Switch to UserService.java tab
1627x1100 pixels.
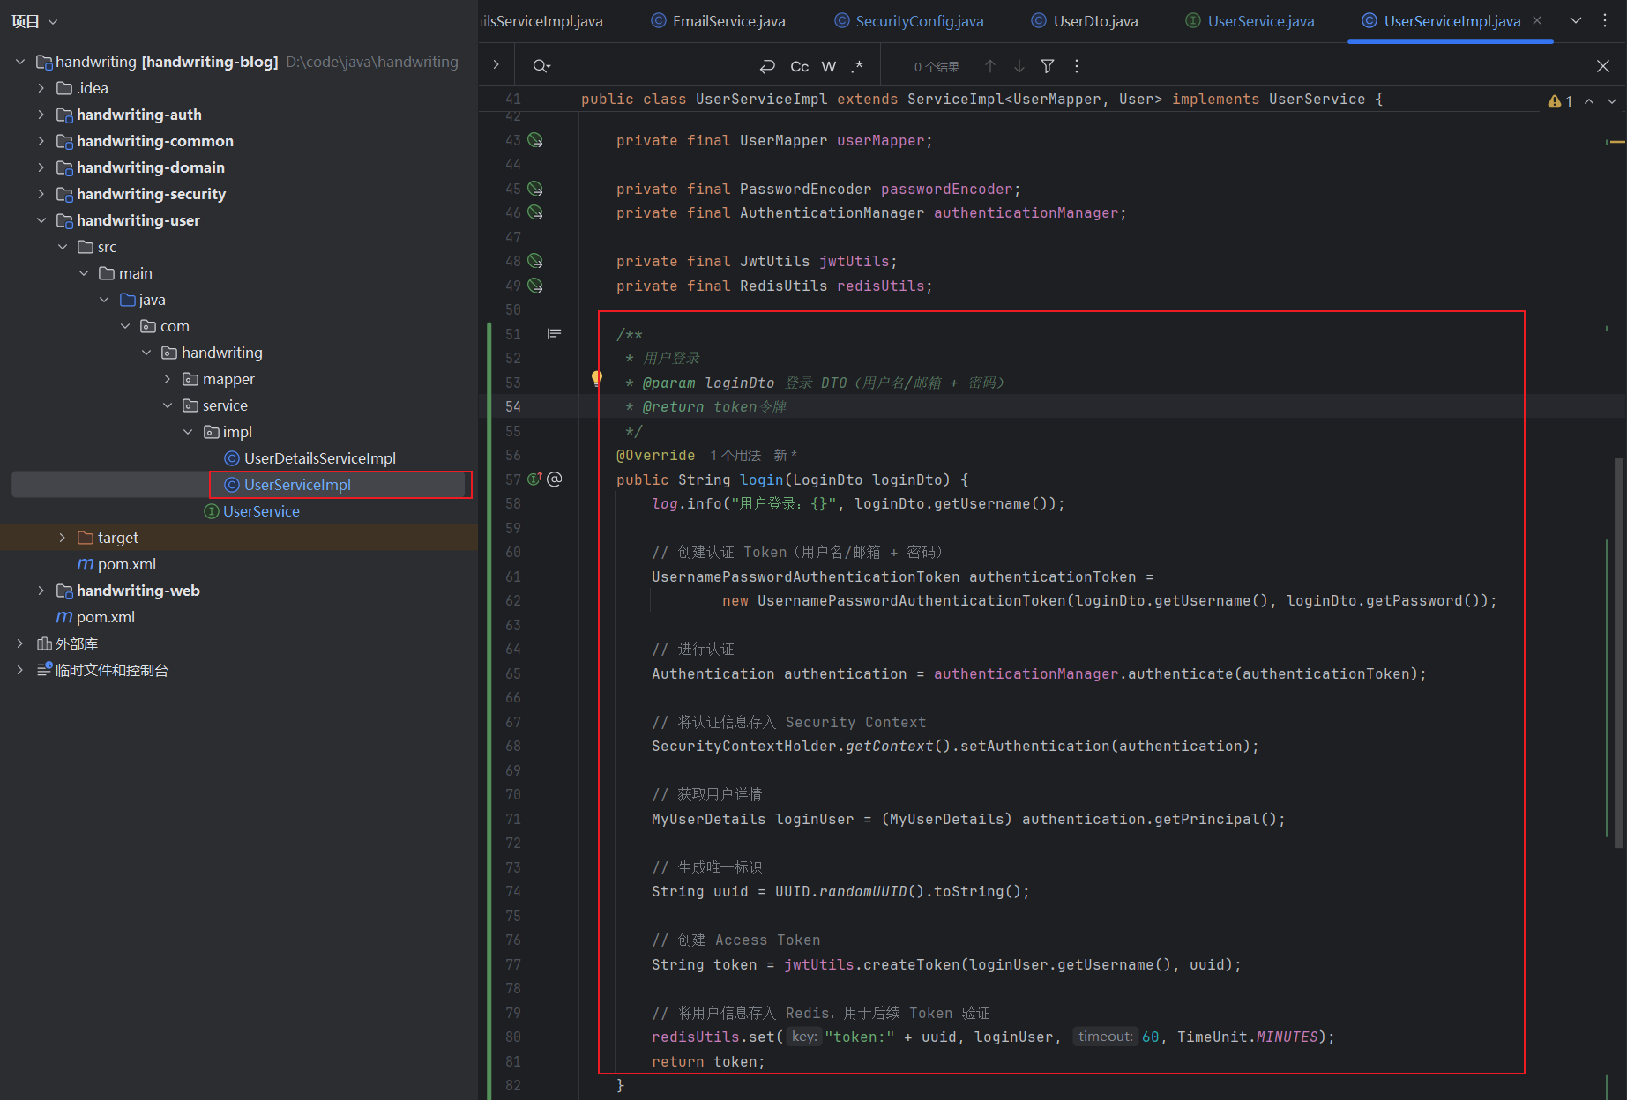click(1250, 21)
